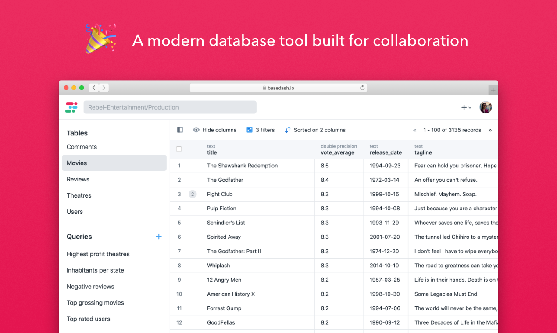This screenshot has height=333, width=557.
Task: Check the select-all checkbox in header row
Action: (179, 149)
